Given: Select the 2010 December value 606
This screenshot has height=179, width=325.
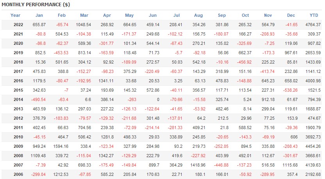Looking at the screenshot, I should [294, 137].
